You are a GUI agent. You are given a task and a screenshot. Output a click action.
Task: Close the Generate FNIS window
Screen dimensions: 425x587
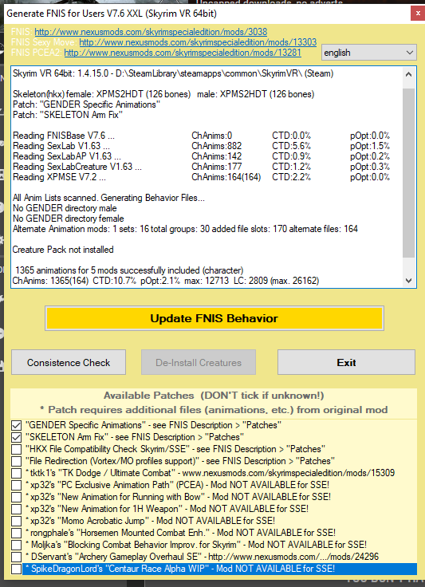click(418, 14)
